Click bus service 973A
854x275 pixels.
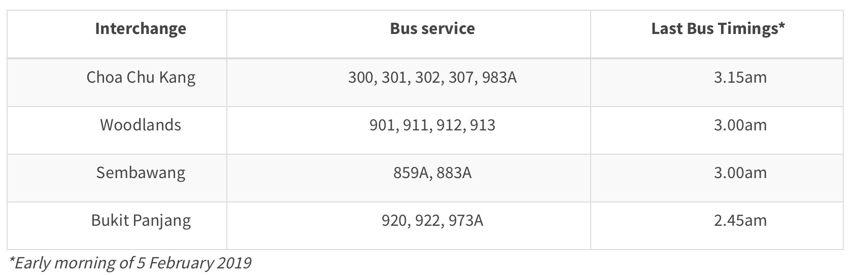466,221
